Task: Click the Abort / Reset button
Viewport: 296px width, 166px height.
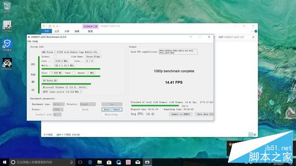Action: (112, 109)
